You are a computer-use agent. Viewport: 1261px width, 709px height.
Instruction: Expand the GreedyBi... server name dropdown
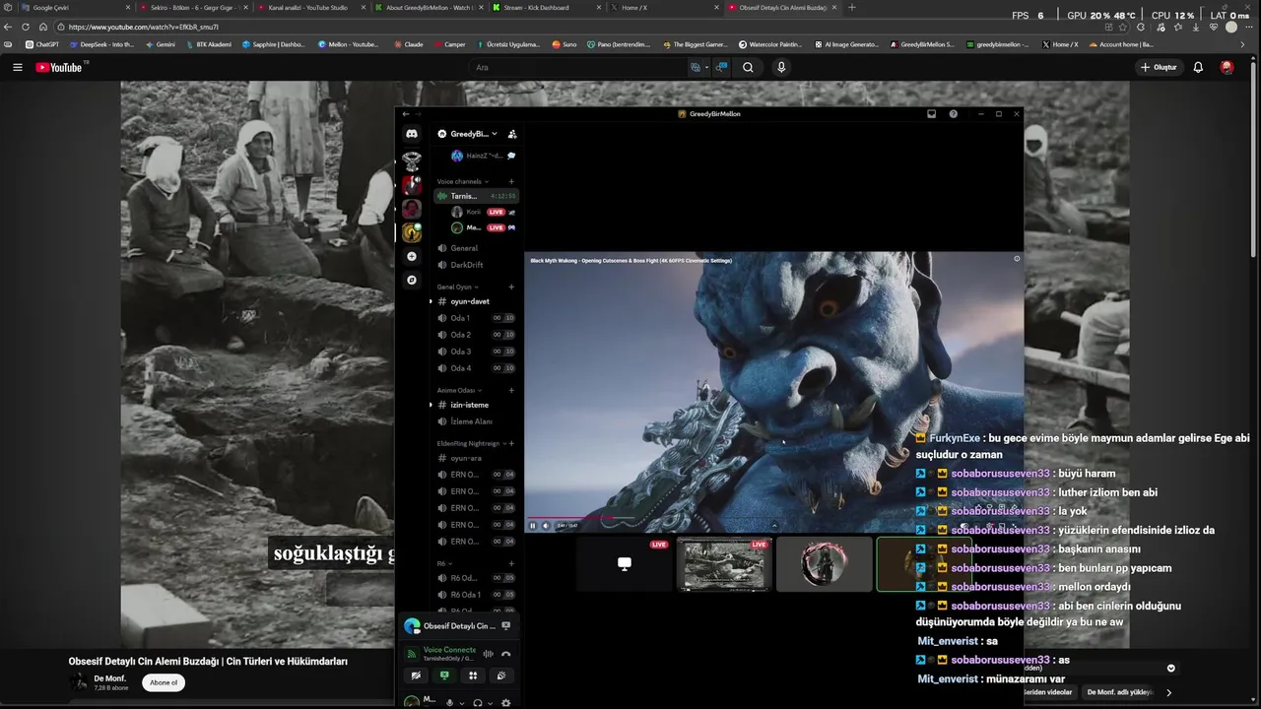[468, 134]
